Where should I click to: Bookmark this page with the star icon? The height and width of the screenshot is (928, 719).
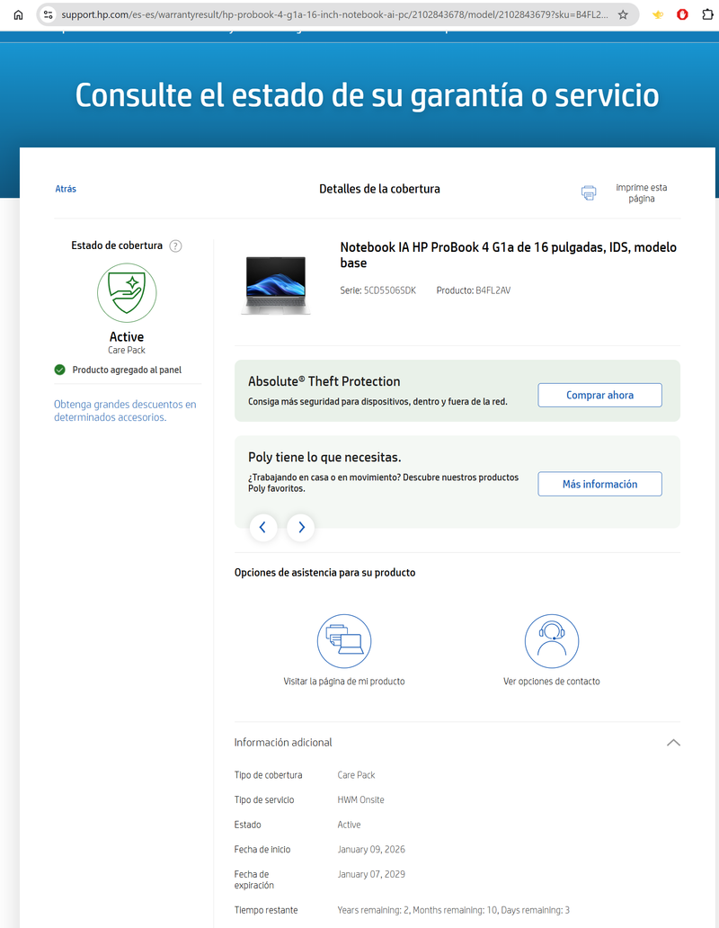pyautogui.click(x=623, y=14)
